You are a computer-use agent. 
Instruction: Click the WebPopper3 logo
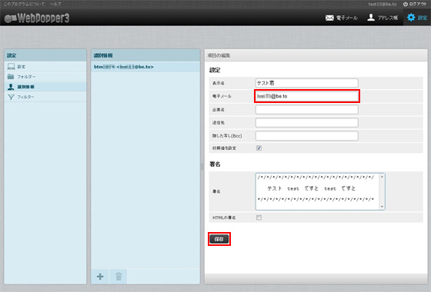37,18
